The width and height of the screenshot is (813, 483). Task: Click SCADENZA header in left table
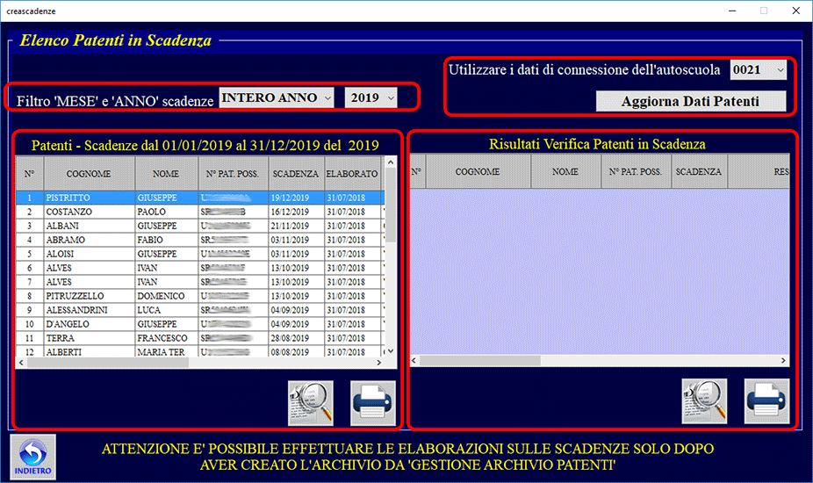coord(296,174)
